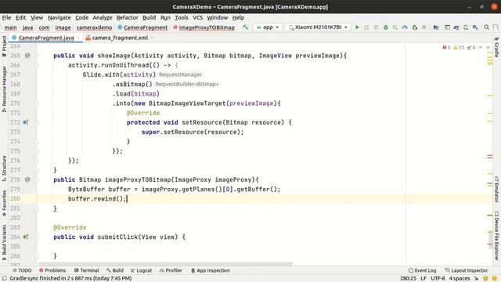Collapse the lambda fold on line 266
501x282 pixels.
click(36, 65)
